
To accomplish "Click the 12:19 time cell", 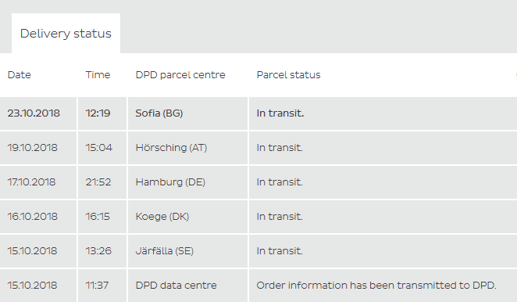I will [102, 113].
